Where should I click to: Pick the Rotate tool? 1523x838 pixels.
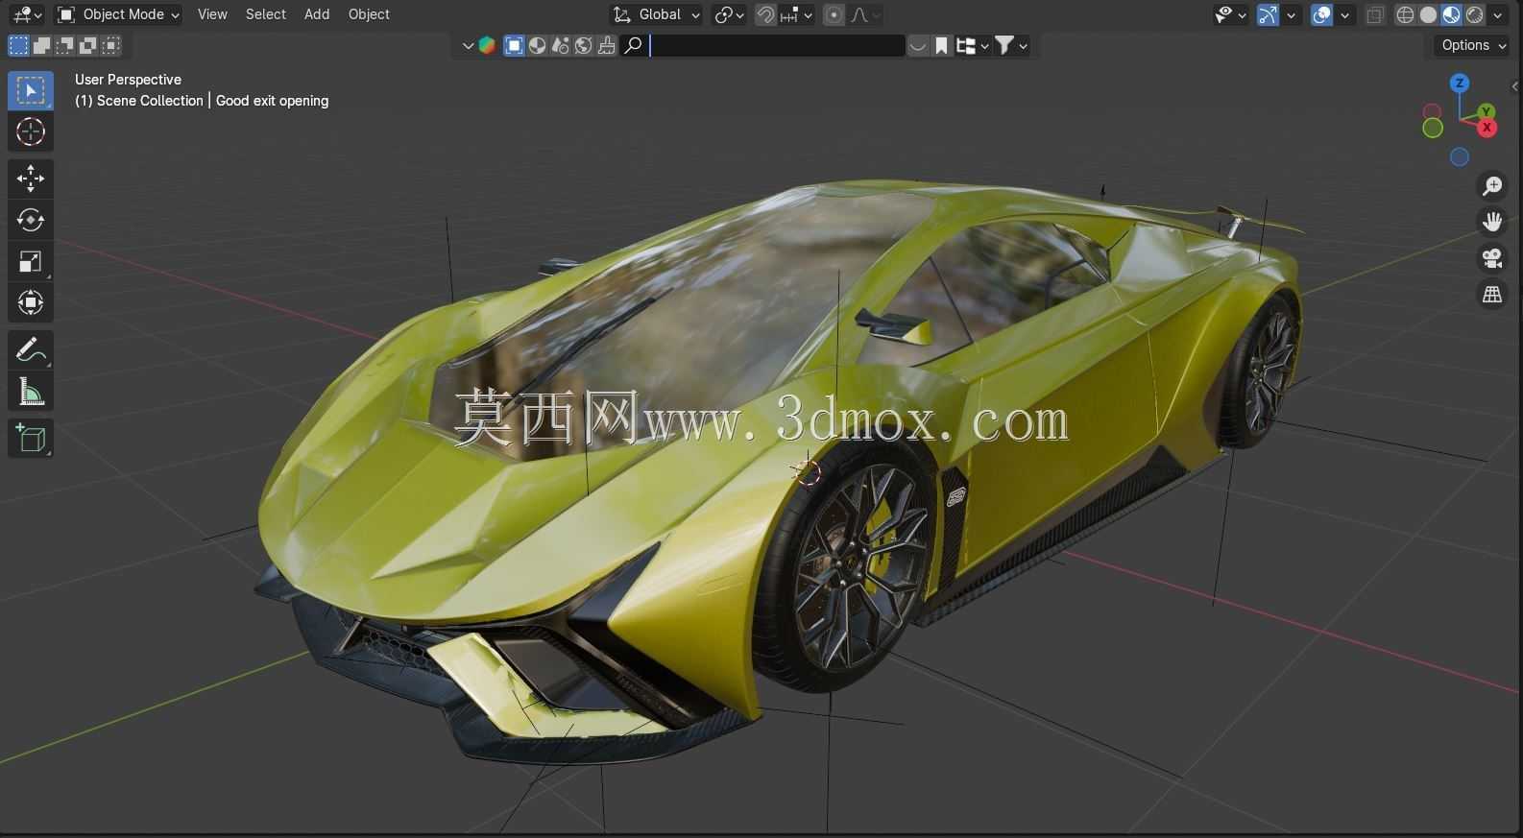pyautogui.click(x=31, y=220)
